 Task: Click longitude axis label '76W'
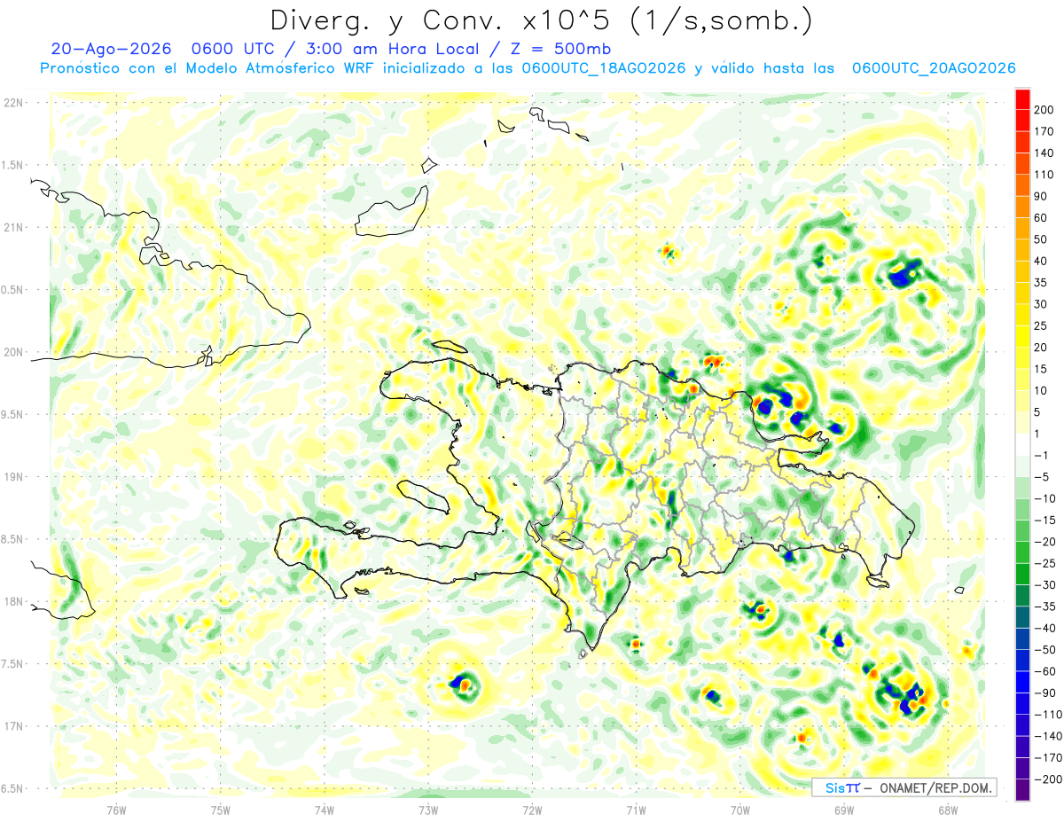click(x=116, y=810)
